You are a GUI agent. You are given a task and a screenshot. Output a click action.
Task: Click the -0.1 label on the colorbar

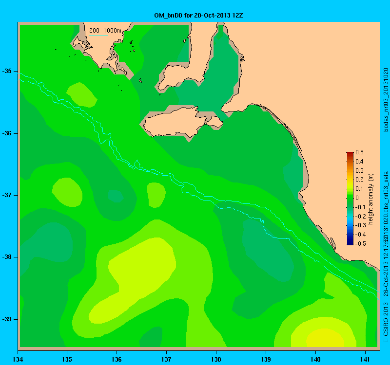360,207
